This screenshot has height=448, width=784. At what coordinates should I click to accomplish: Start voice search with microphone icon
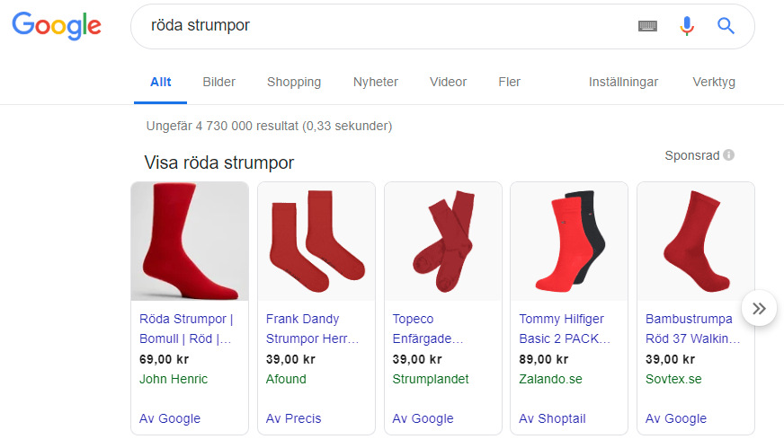pos(687,26)
